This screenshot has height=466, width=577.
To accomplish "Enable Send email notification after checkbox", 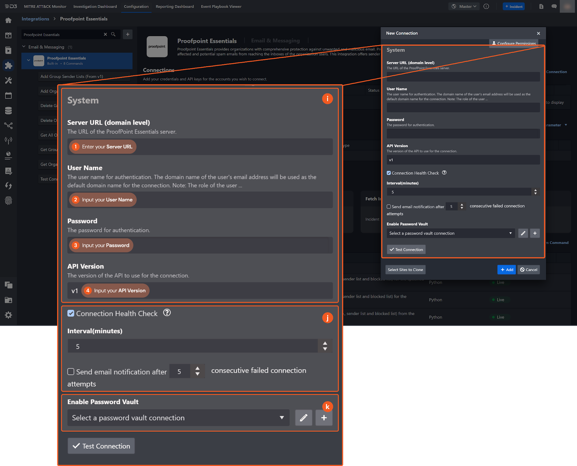I will point(389,207).
